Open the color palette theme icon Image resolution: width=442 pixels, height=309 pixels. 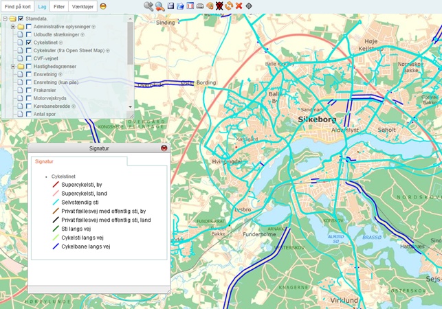click(210, 6)
